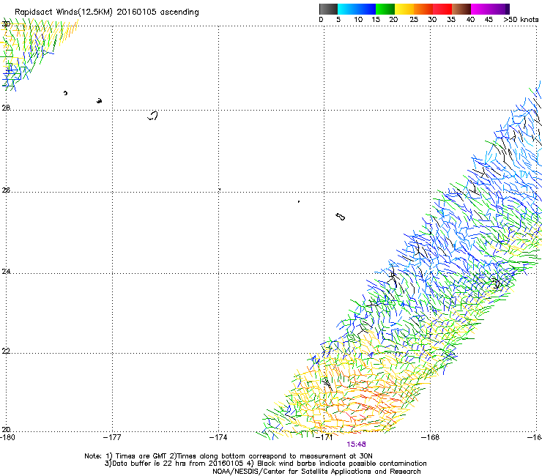
Task: Click the brown 35-40 knots legend segment
Action: pyautogui.click(x=461, y=9)
